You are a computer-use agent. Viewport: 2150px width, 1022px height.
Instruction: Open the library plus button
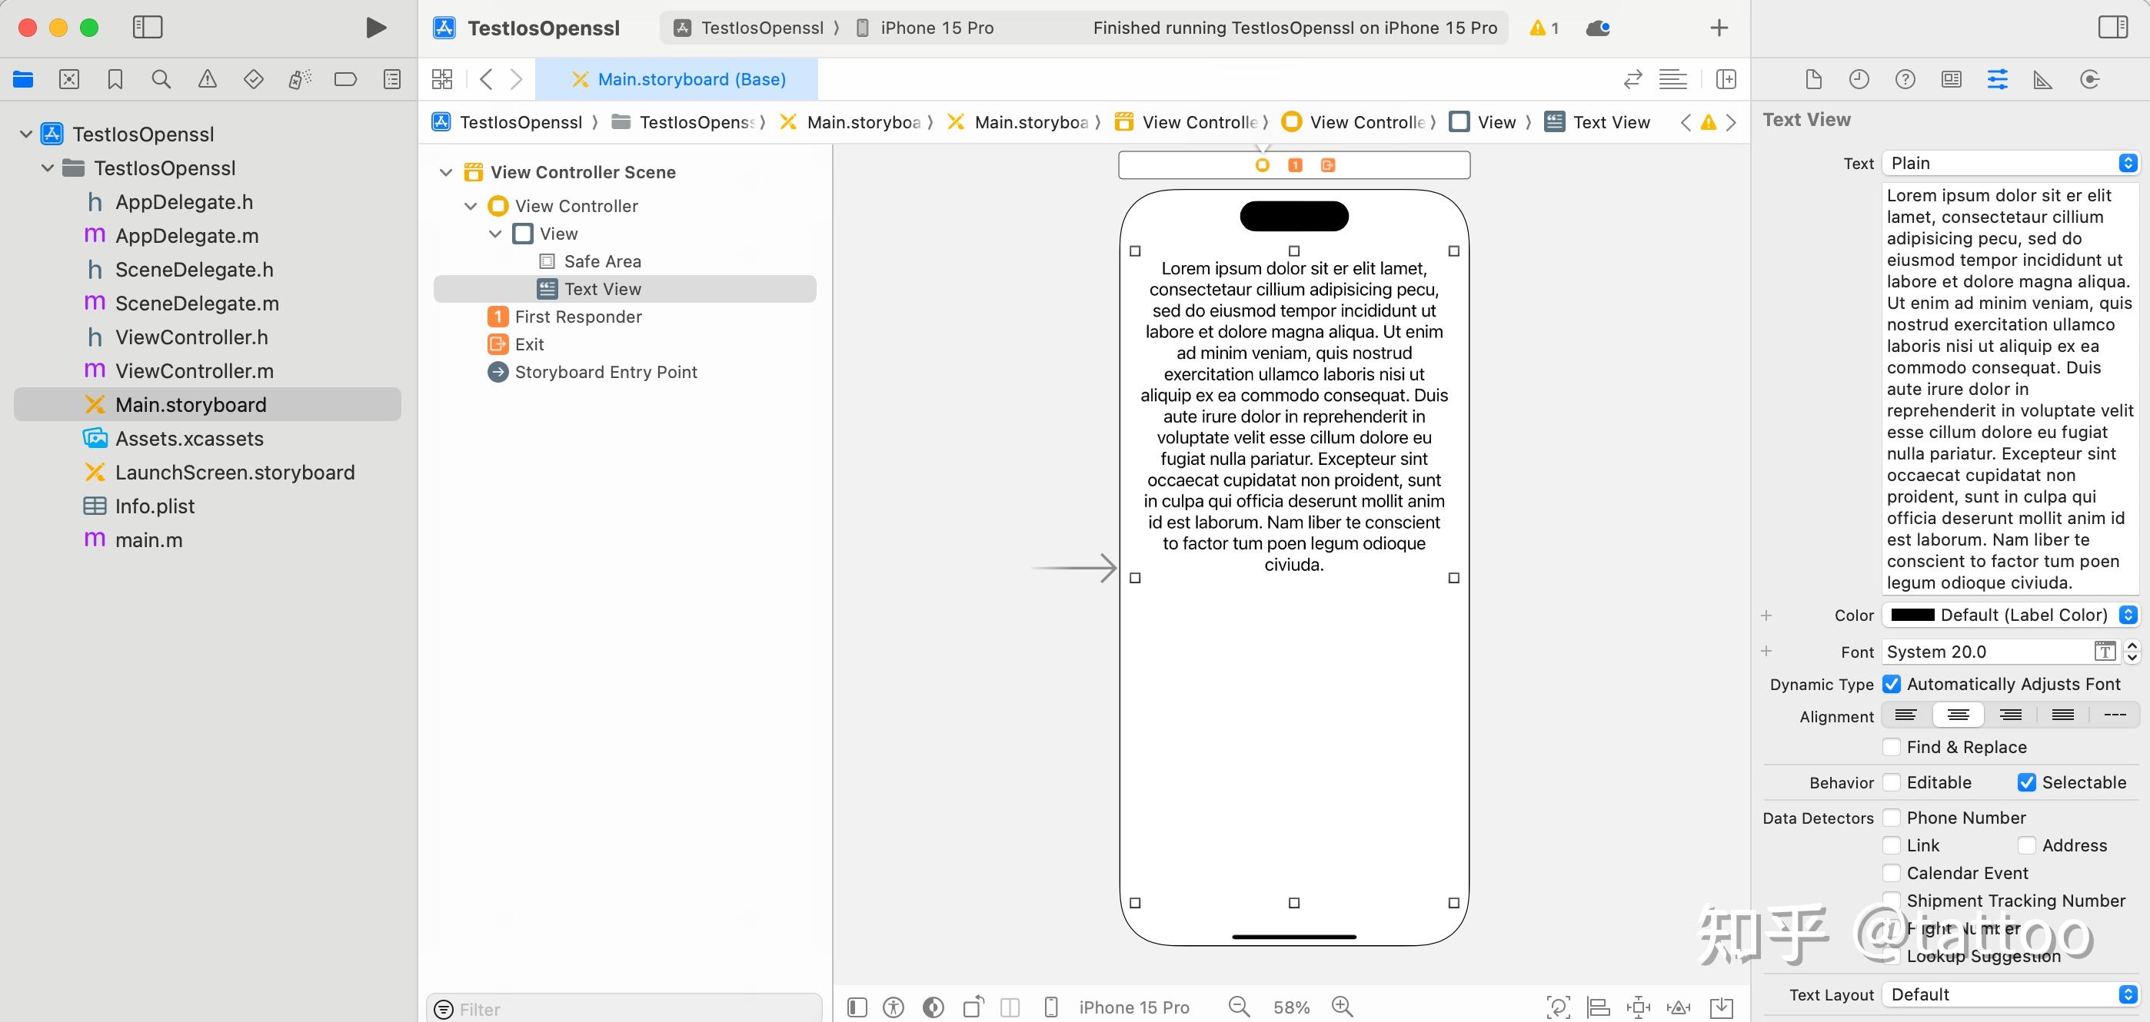[x=1719, y=28]
